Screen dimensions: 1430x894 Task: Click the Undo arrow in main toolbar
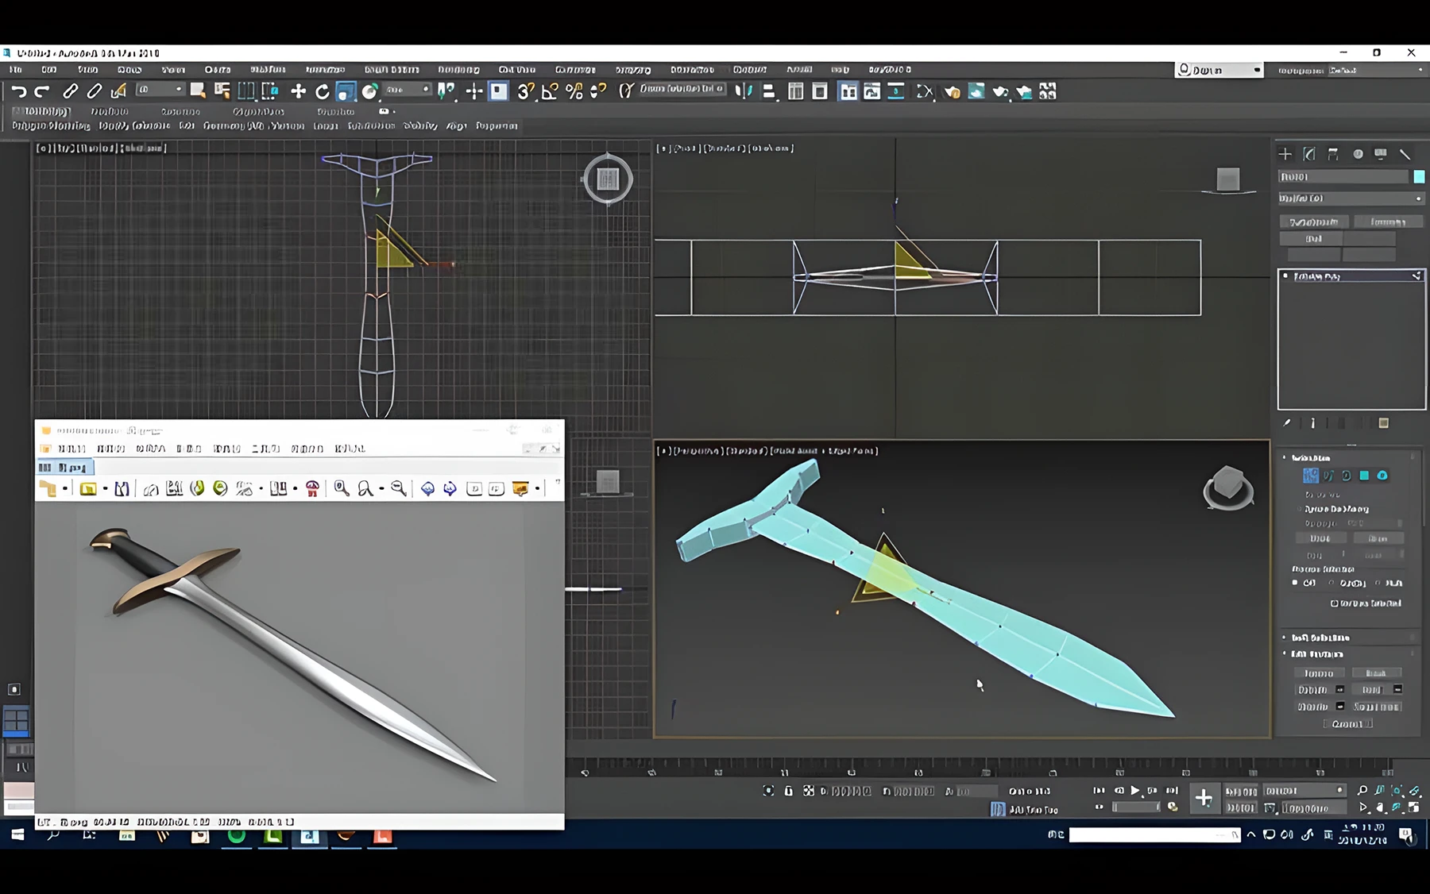(x=18, y=91)
